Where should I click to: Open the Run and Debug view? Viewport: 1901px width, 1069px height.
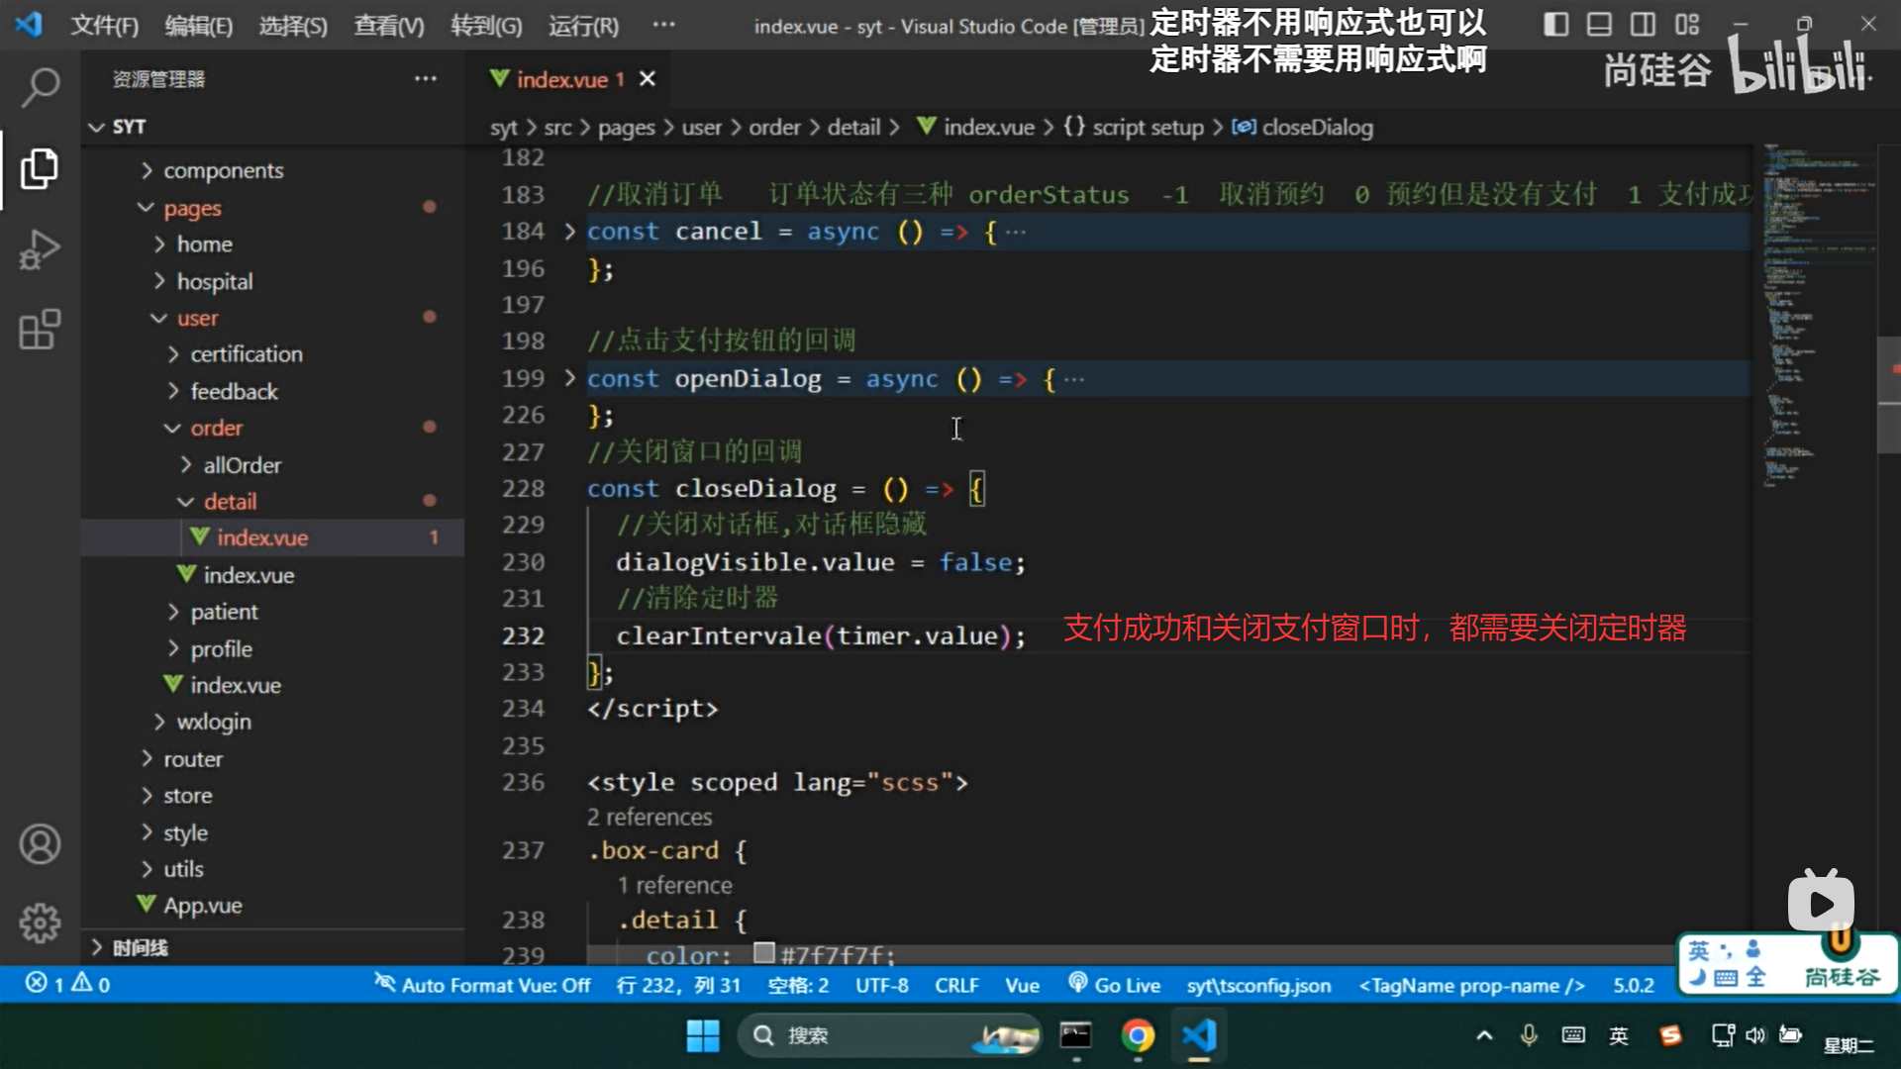[40, 249]
